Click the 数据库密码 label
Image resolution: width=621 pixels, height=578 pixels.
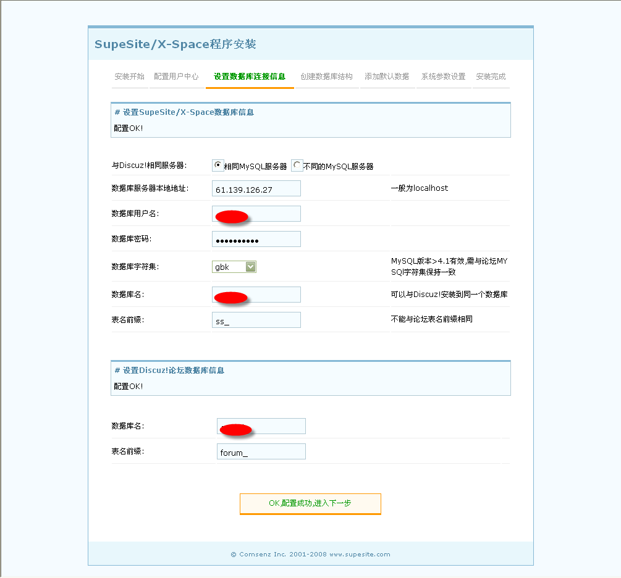tap(132, 239)
